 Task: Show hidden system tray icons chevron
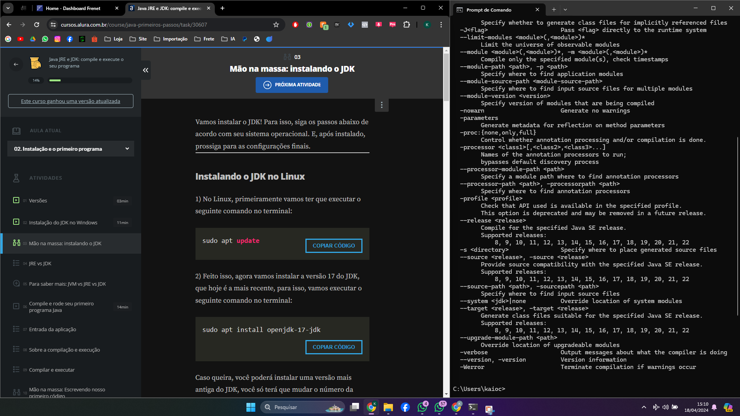[644, 407]
